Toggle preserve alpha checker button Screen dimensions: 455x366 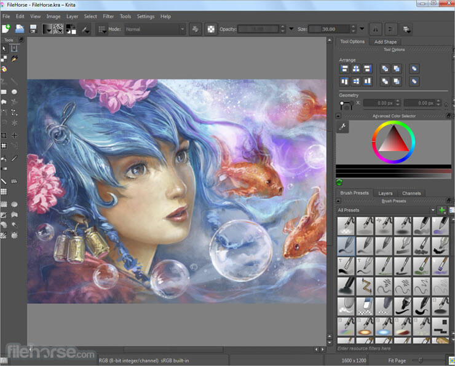coord(211,28)
